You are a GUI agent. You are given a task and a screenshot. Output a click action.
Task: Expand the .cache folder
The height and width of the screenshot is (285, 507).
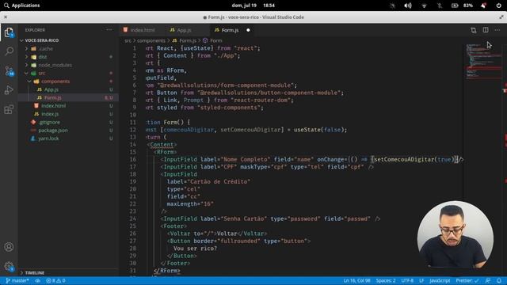pos(69,48)
